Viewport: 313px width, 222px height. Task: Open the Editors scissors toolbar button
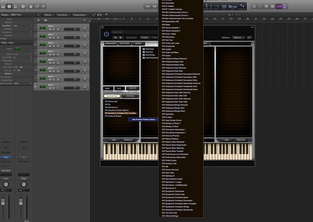pos(43,7)
